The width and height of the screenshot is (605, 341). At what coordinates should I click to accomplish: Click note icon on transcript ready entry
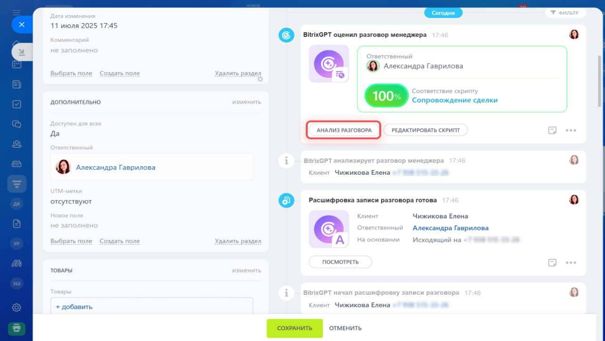pyautogui.click(x=553, y=263)
